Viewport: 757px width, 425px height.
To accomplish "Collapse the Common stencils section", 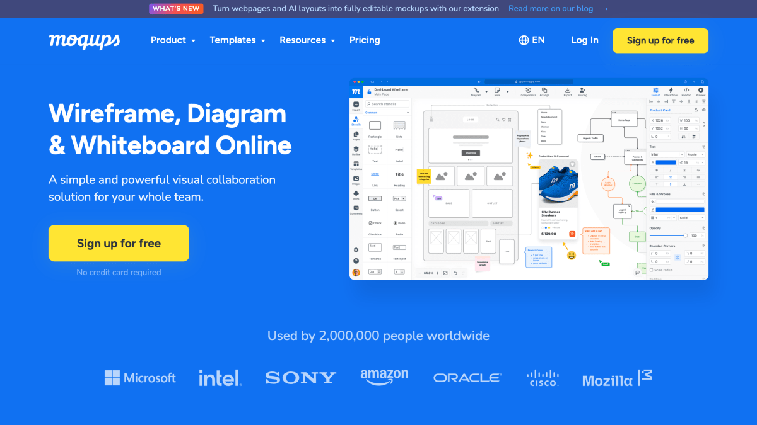I will (408, 113).
